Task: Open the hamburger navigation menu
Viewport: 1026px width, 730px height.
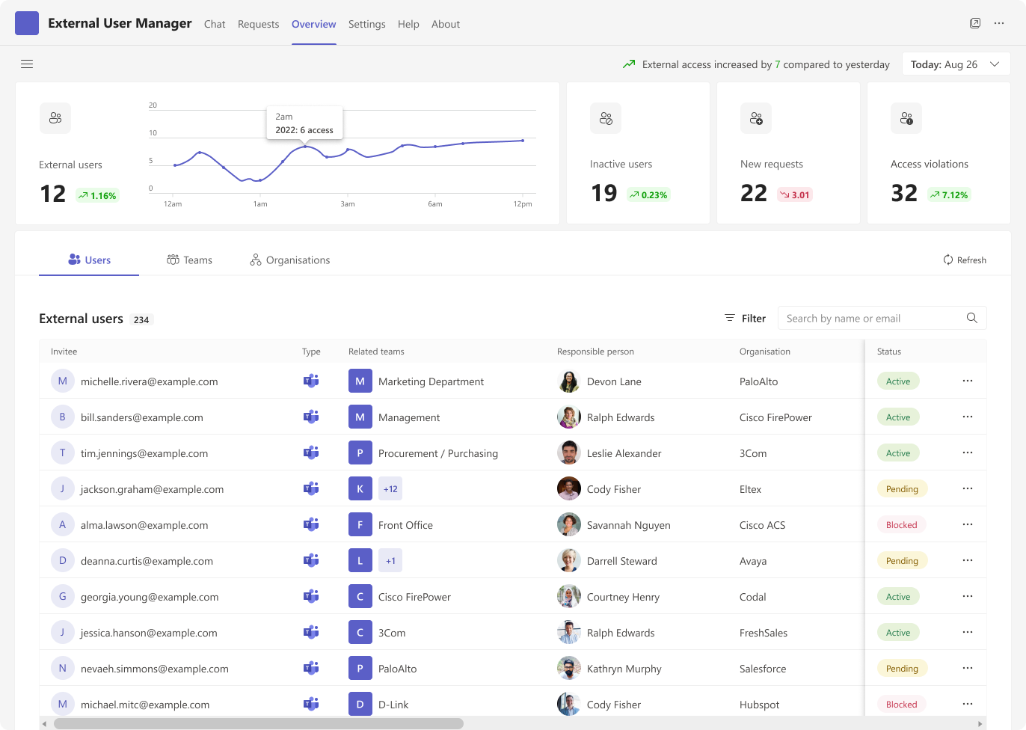Action: [x=27, y=64]
